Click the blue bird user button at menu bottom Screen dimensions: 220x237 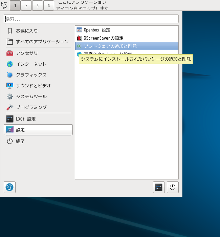10,187
